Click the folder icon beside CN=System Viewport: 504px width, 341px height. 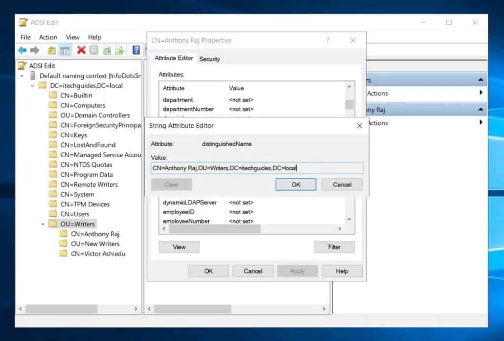tap(53, 194)
